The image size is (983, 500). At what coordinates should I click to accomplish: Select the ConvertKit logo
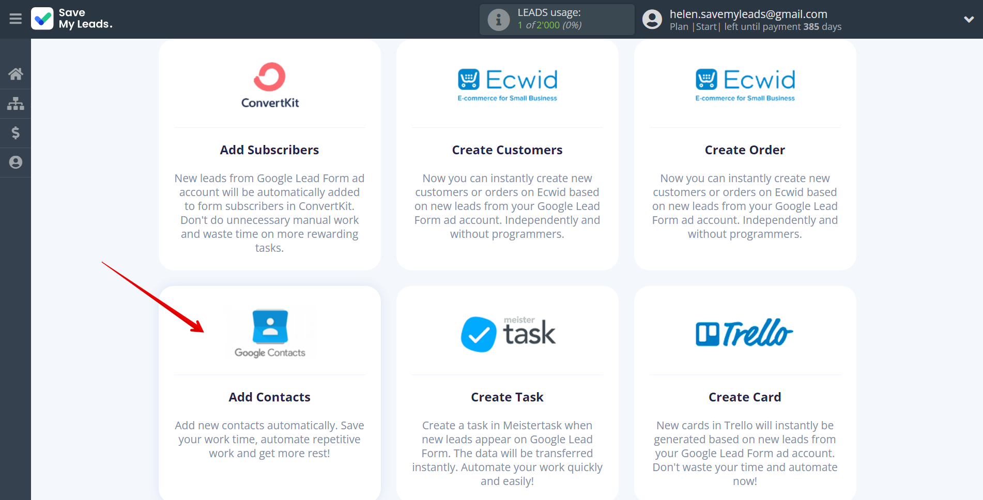[x=270, y=86]
